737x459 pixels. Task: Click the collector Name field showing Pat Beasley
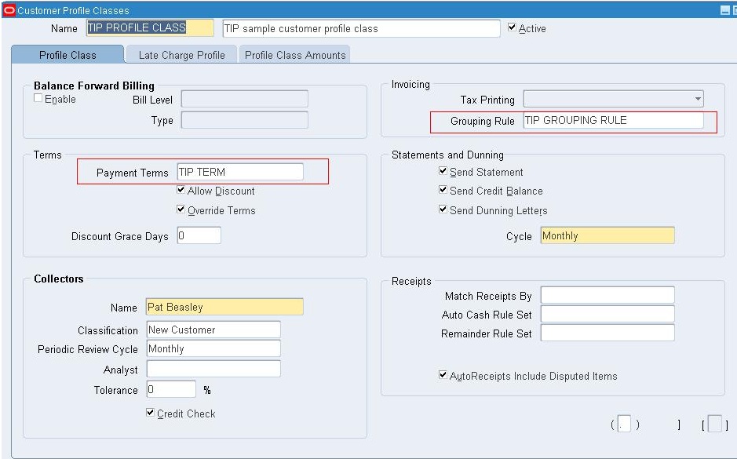pyautogui.click(x=224, y=307)
